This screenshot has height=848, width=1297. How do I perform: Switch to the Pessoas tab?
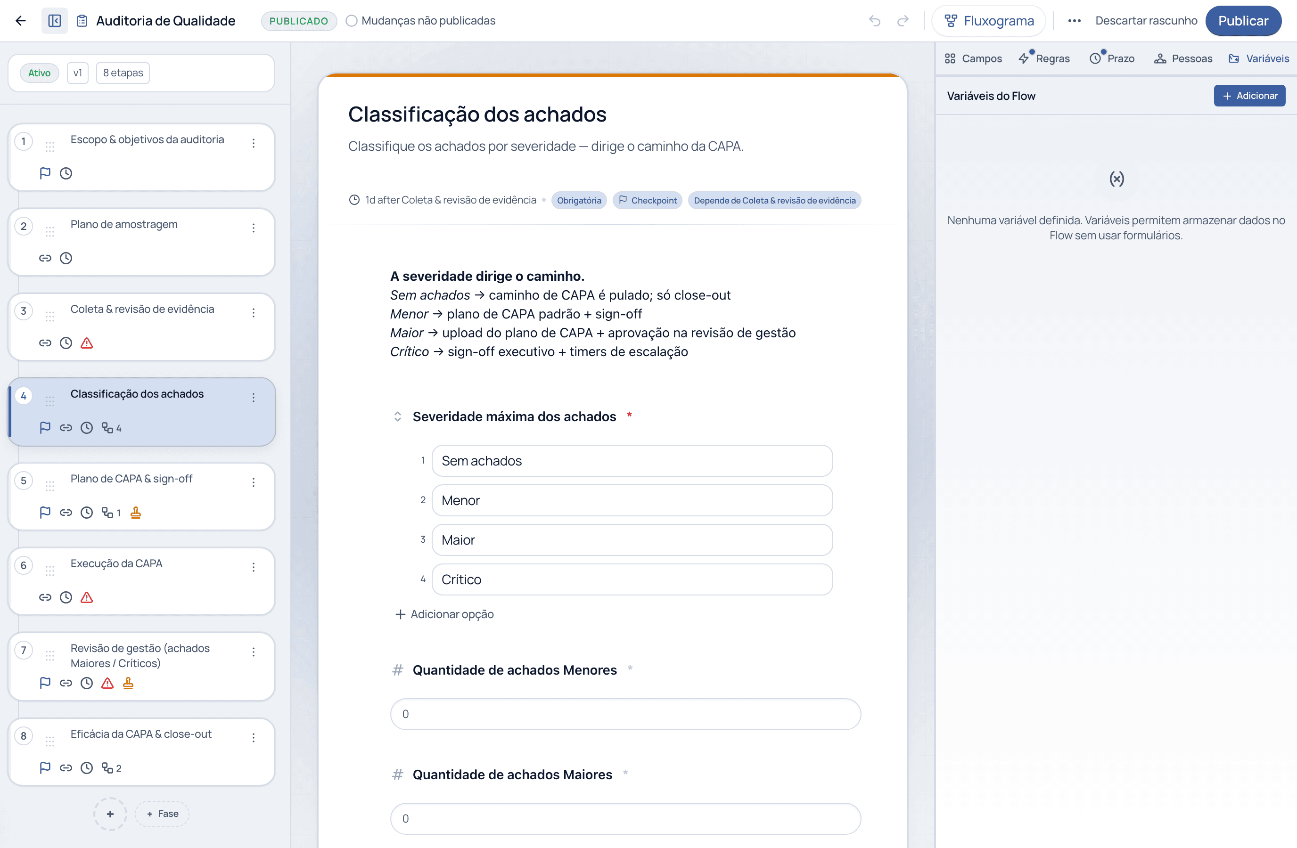(1183, 58)
